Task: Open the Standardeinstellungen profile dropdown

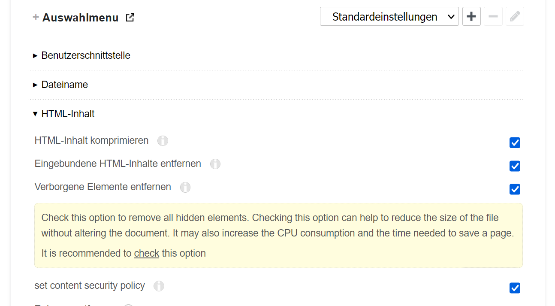Action: pyautogui.click(x=389, y=17)
